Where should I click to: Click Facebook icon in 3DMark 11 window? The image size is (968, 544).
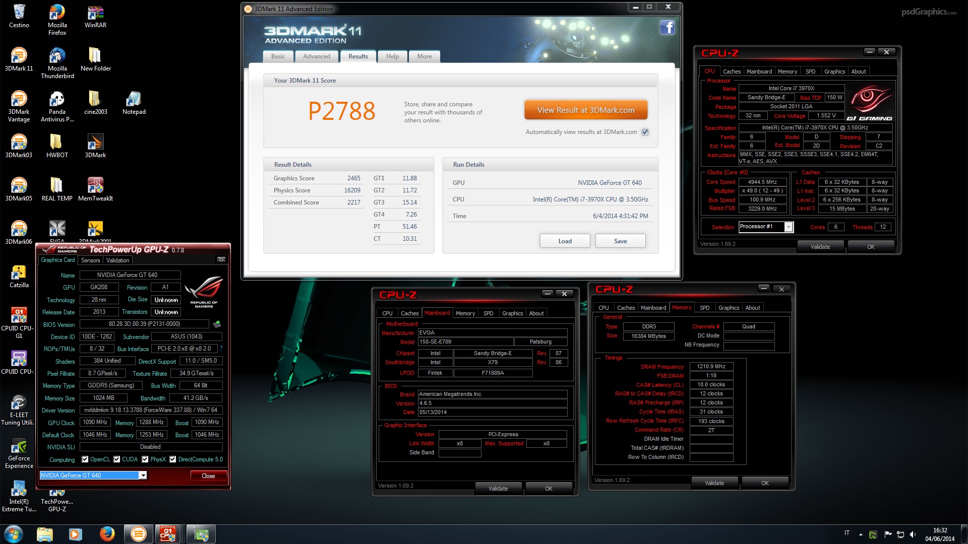pyautogui.click(x=667, y=27)
